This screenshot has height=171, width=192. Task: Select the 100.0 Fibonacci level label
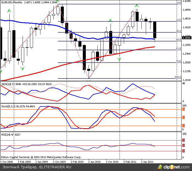(x=178, y=77)
